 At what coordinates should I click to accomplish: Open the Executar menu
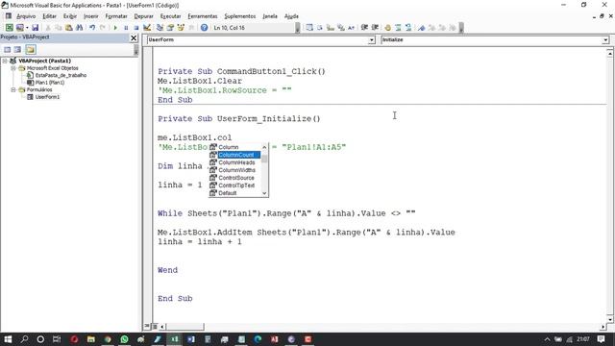coord(171,16)
